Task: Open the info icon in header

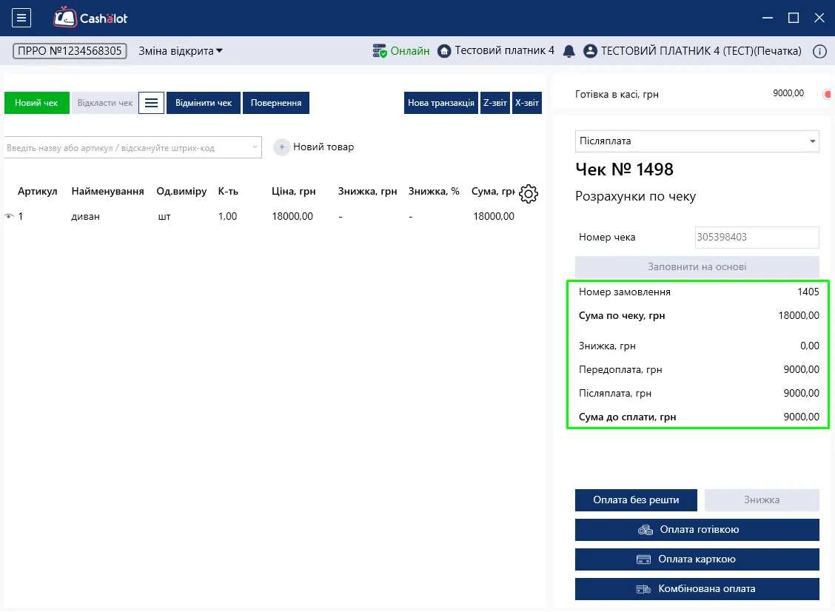Action: click(819, 51)
